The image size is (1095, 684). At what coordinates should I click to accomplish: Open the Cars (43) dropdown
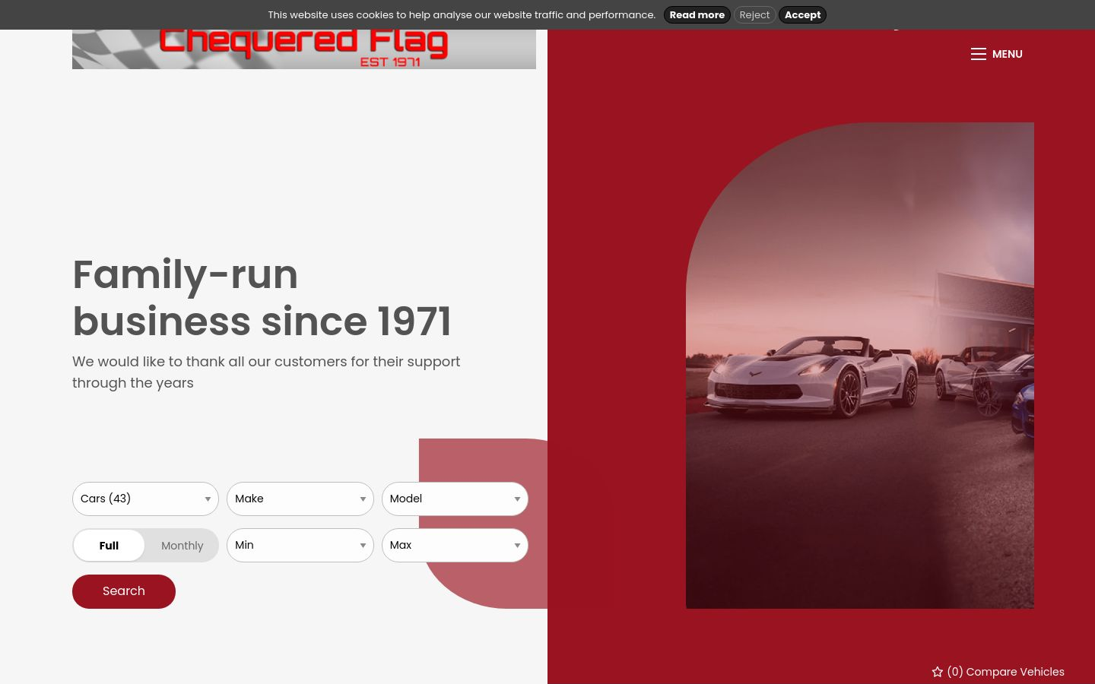(x=145, y=499)
